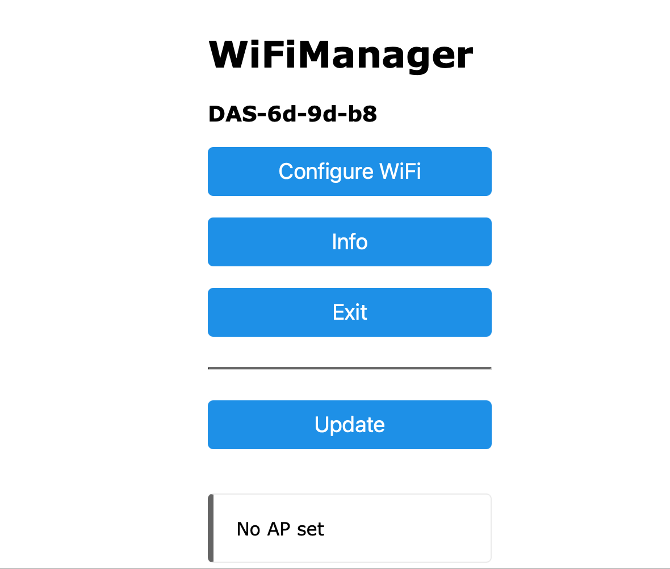Click the "Exit" label on blue button

coord(350,312)
